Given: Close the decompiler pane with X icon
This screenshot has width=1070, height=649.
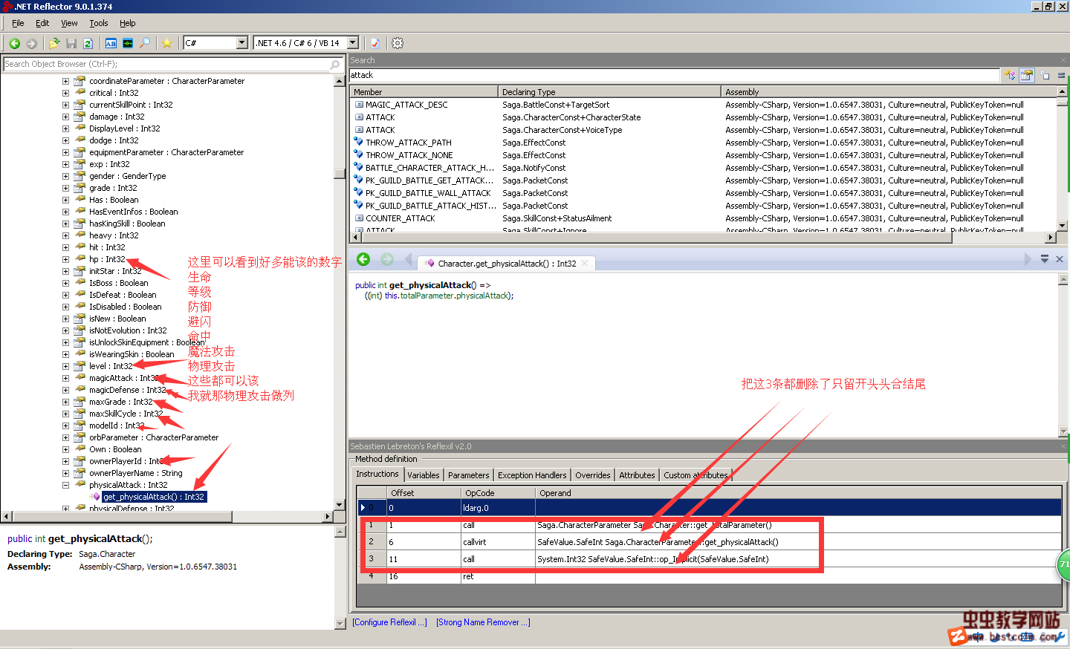Looking at the screenshot, I should click(1060, 259).
